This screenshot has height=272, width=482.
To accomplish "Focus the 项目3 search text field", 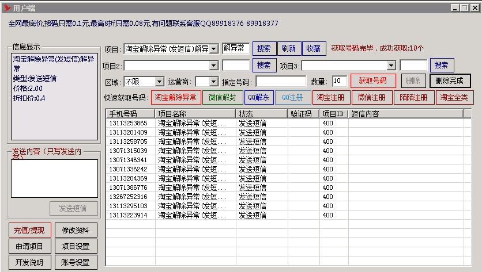I will point(413,66).
